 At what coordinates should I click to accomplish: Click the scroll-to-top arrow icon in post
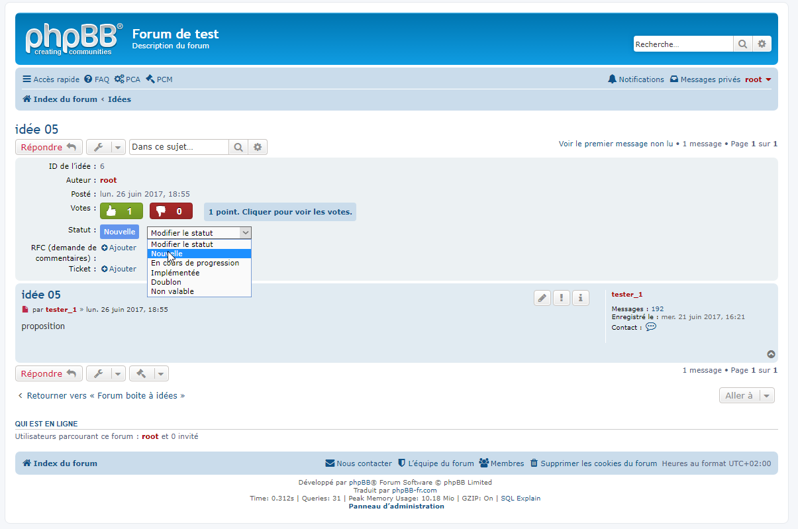coord(771,354)
